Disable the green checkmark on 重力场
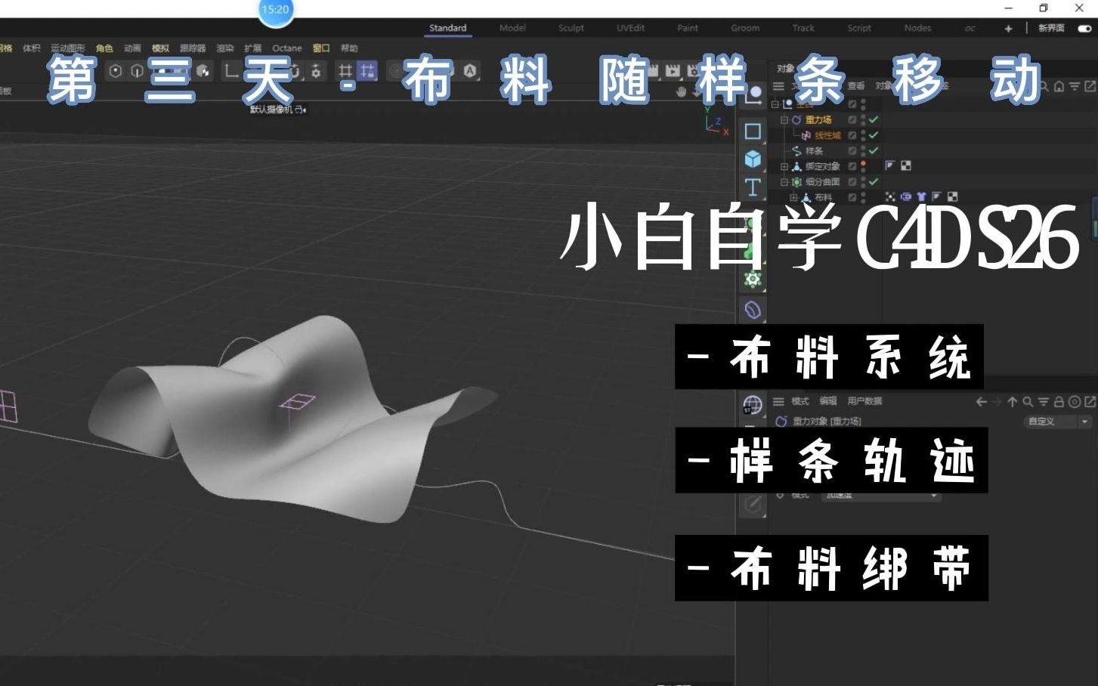Screen dimensions: 1098x686 pyautogui.click(x=874, y=119)
